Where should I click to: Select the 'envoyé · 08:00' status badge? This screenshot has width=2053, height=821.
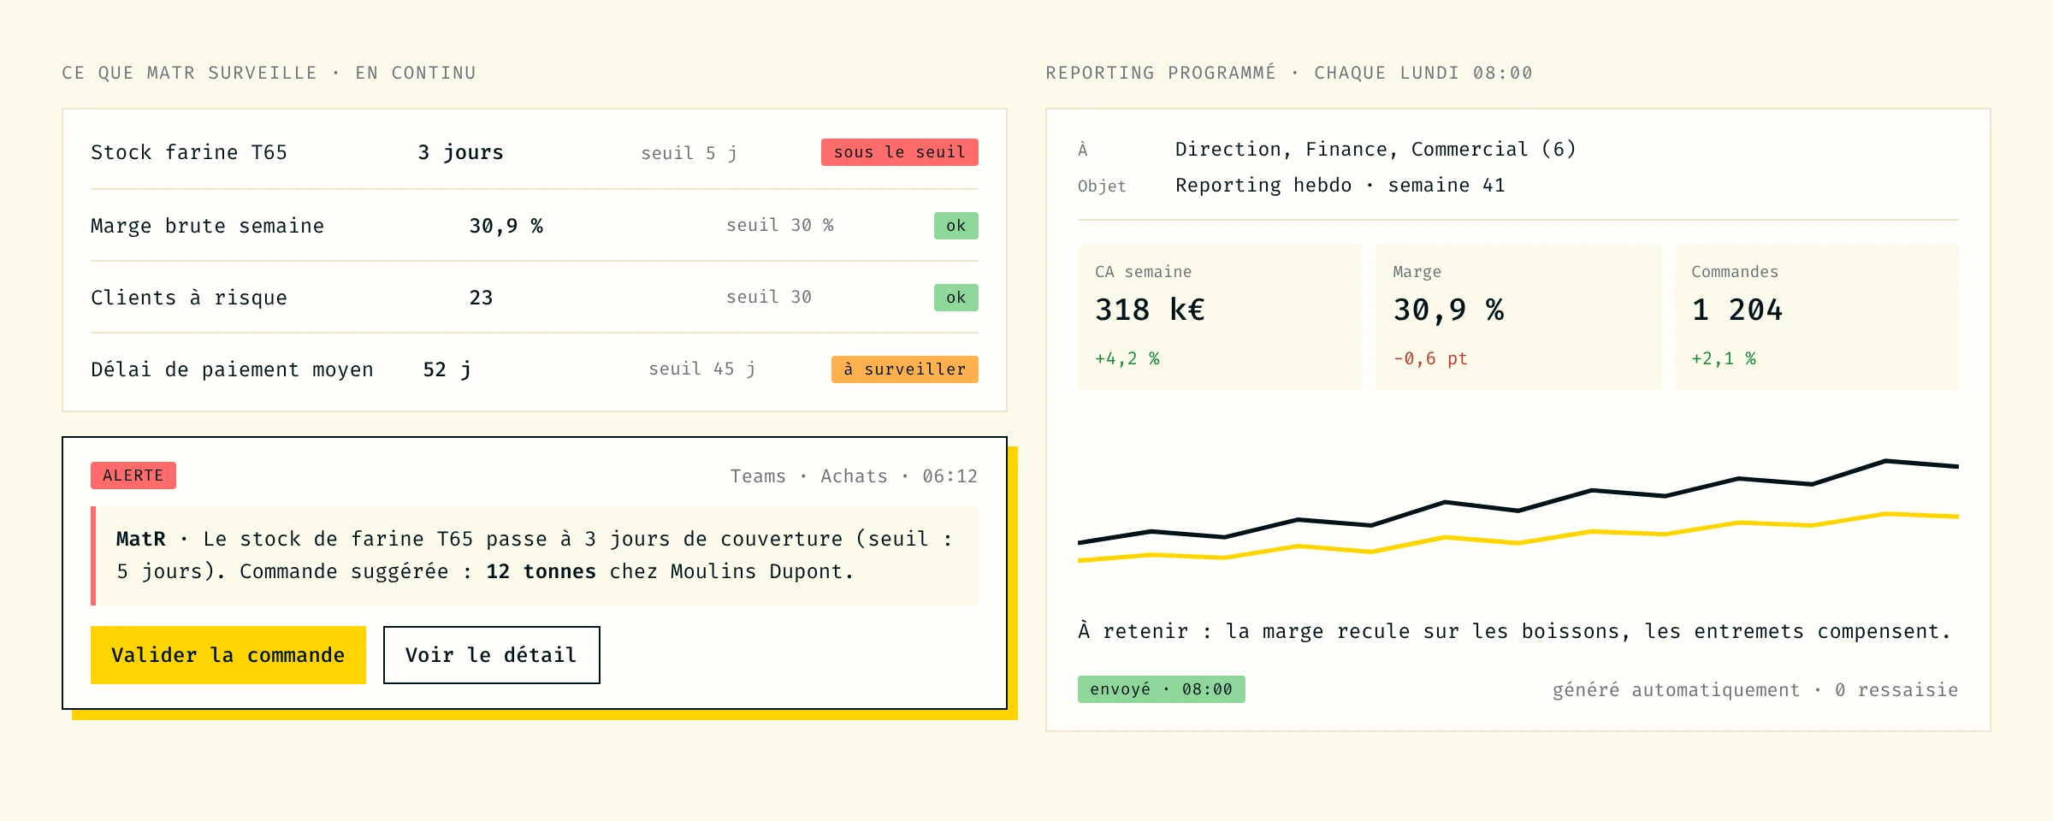click(1162, 689)
